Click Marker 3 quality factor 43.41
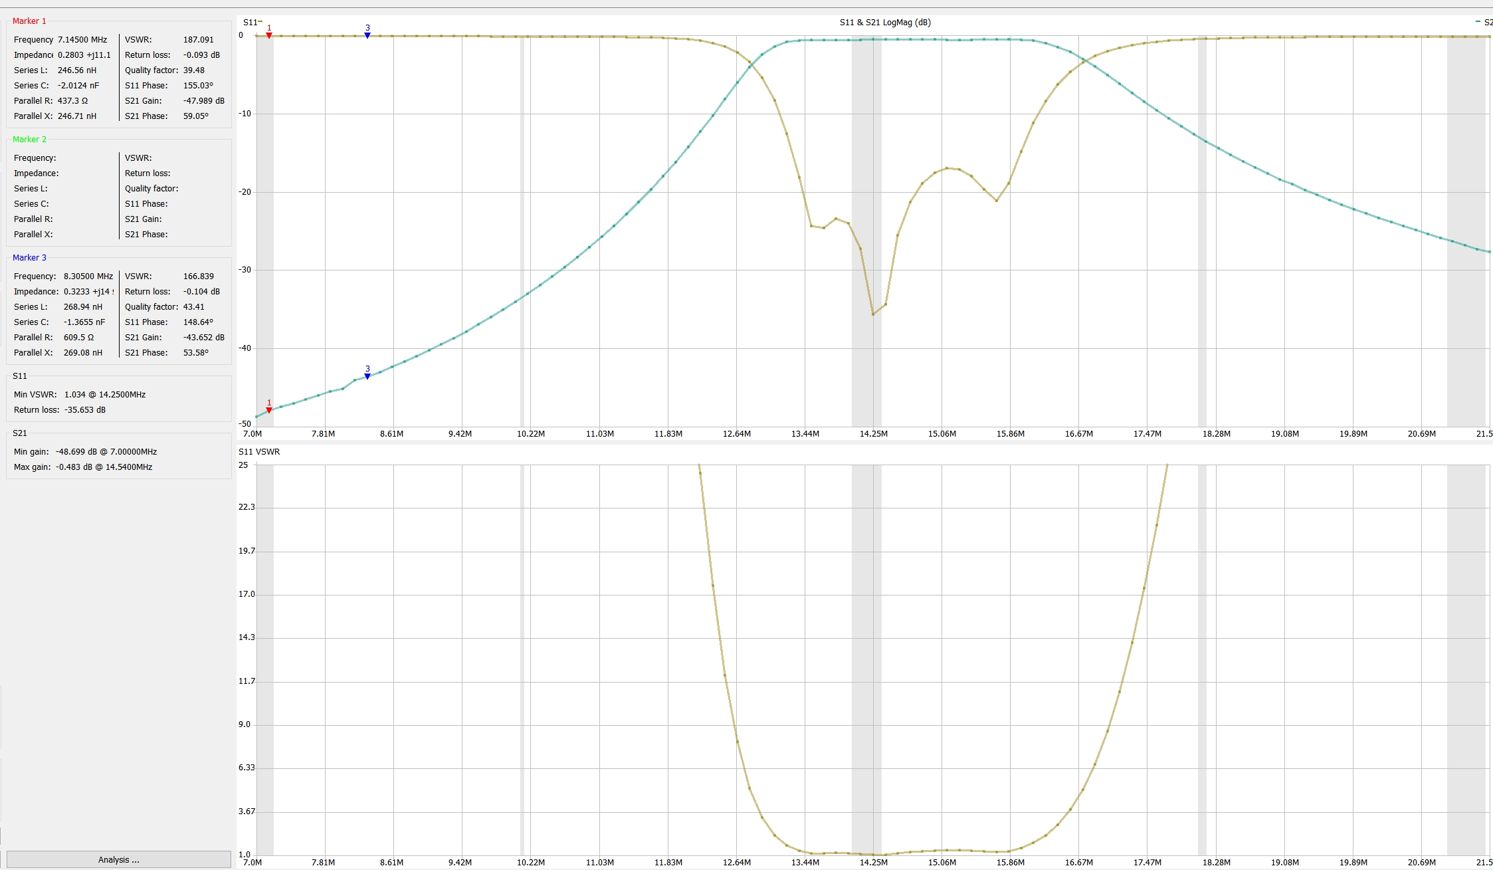Viewport: 1493px width, 870px height. [194, 307]
